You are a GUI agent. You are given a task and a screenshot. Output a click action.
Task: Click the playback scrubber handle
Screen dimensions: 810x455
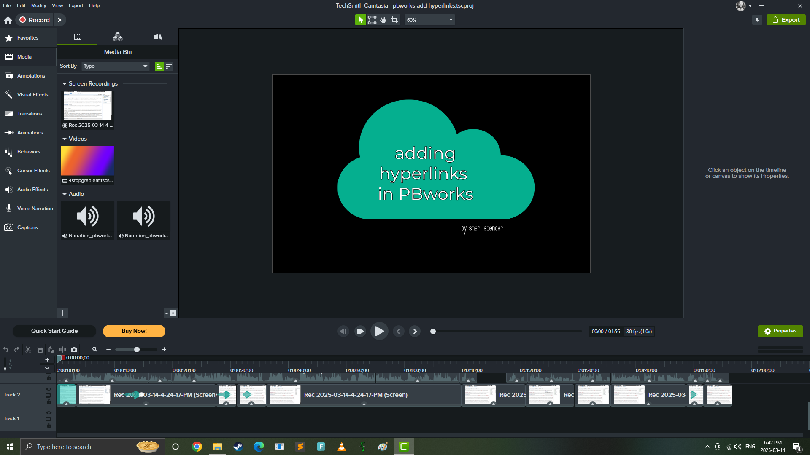coord(433,332)
